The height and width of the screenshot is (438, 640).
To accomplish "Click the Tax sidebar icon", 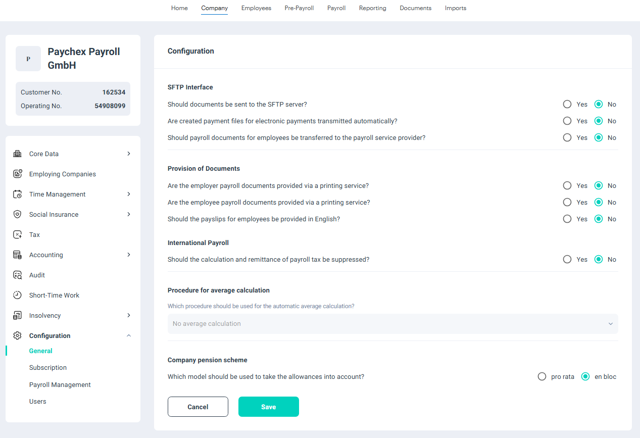I will coord(17,234).
